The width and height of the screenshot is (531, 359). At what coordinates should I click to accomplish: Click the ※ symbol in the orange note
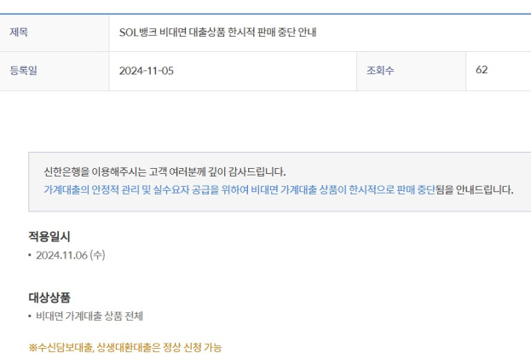32,347
